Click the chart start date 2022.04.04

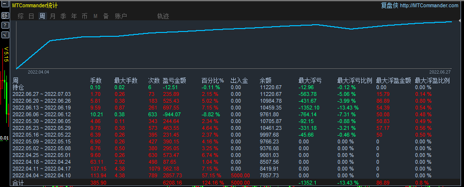38,72
